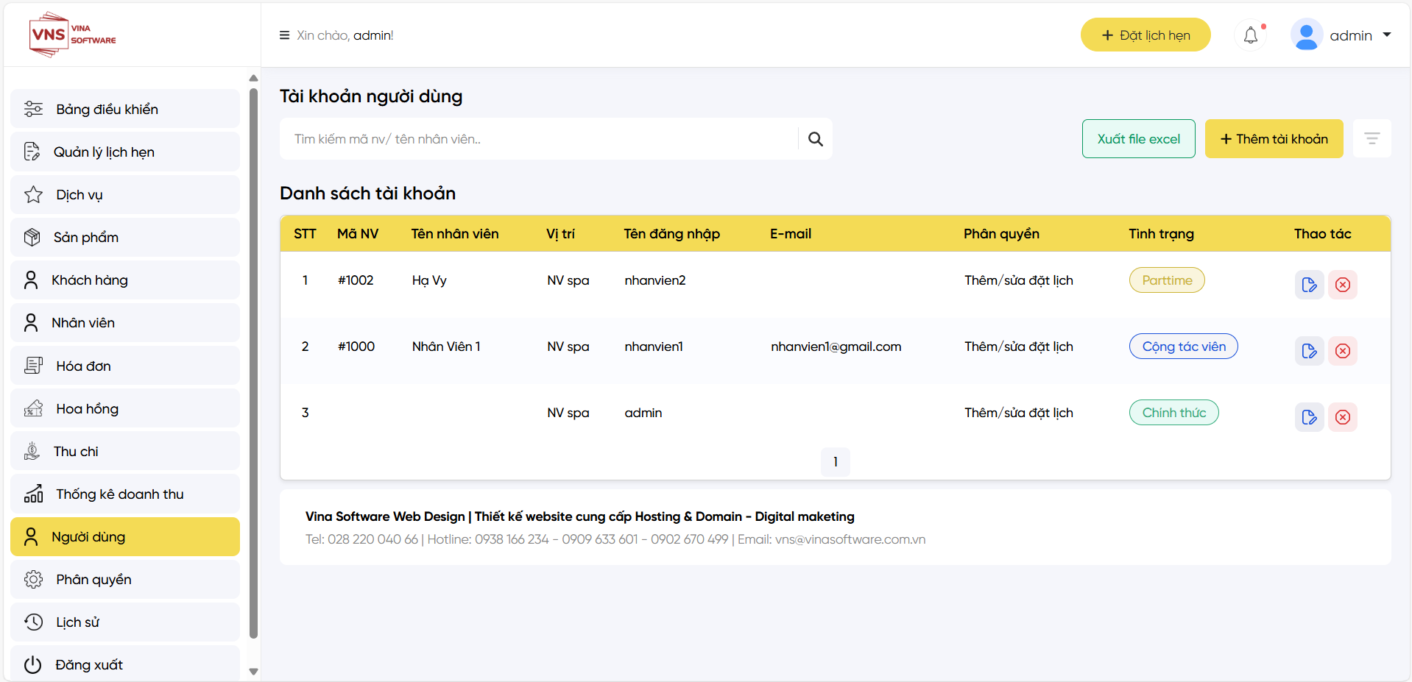Click email nhanvien1@gmail.com
Viewport: 1412px width, 682px height.
point(836,347)
